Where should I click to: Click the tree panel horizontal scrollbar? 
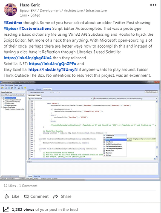coord(13,176)
